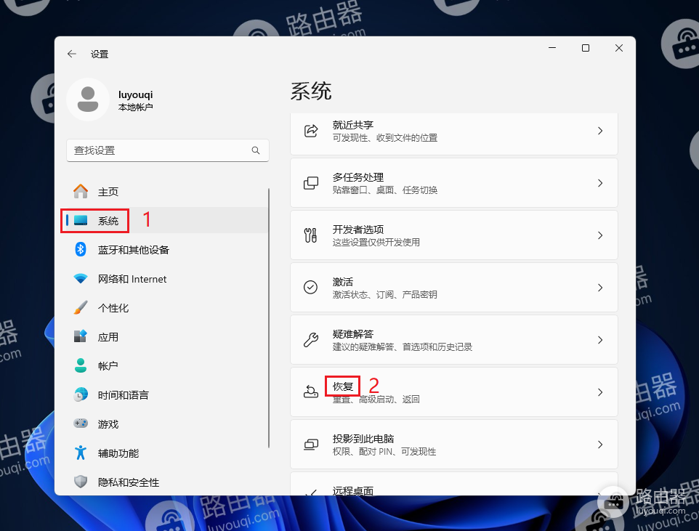This screenshot has width=699, height=531.
Task: Open the 开发者选项 option
Action: tap(454, 235)
